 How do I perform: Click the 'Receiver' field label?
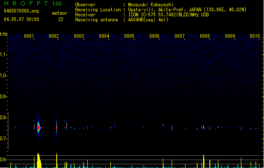point(85,15)
